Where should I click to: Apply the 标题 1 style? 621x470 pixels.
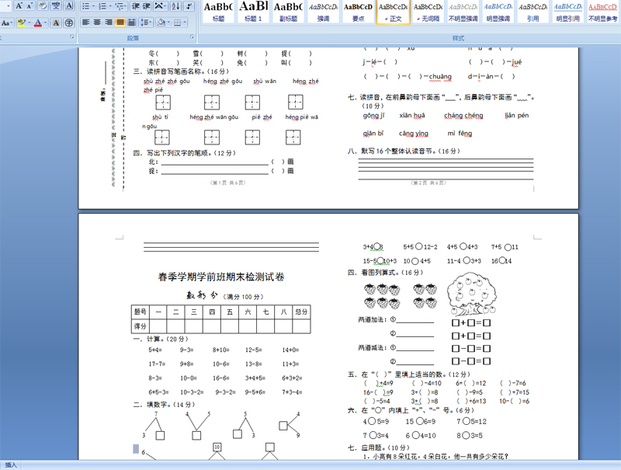pyautogui.click(x=254, y=12)
